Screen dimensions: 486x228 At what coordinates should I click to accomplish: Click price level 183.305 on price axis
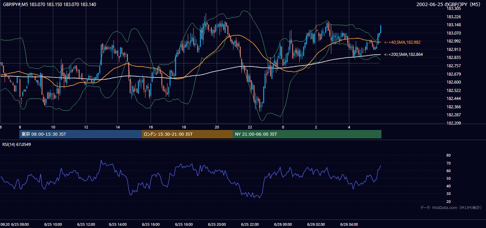[x=453, y=8]
